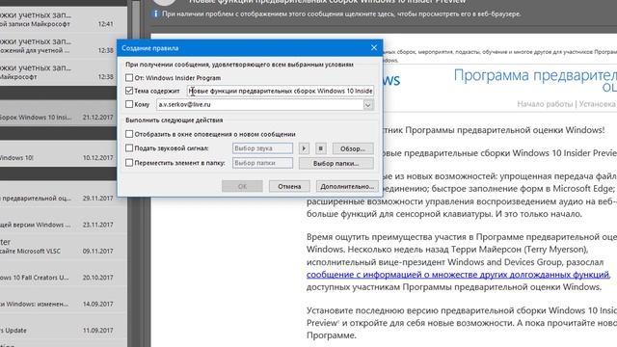The image size is (617, 347).
Task: Click the 'Выбор папки' folder text field
Action: [262, 163]
